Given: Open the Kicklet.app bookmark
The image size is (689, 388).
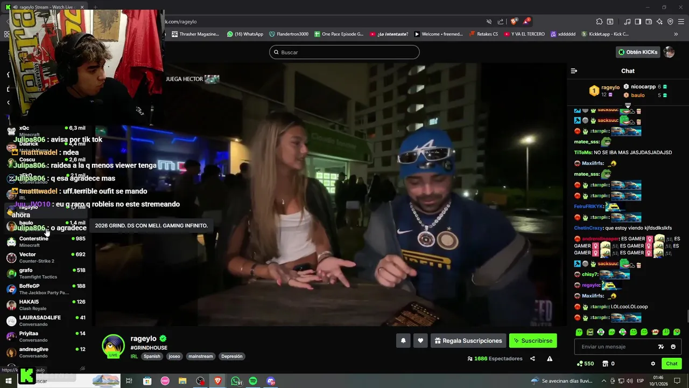Looking at the screenshot, I should [604, 34].
